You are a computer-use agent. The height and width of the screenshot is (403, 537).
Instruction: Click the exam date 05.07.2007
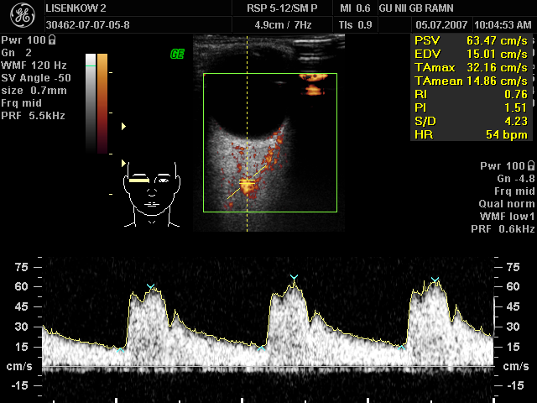click(441, 25)
